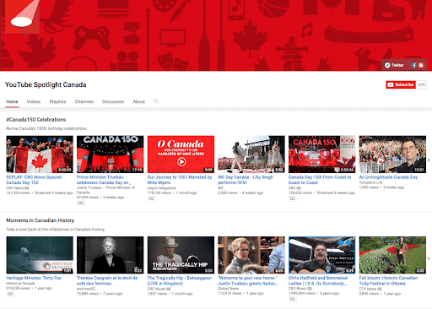This screenshot has height=309, width=432.
Task: Click the channel search magnifier icon
Action: pyautogui.click(x=156, y=101)
